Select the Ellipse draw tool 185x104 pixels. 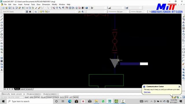2,43
